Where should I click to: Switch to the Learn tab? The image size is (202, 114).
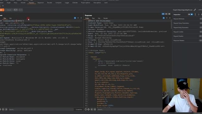click(106, 3)
